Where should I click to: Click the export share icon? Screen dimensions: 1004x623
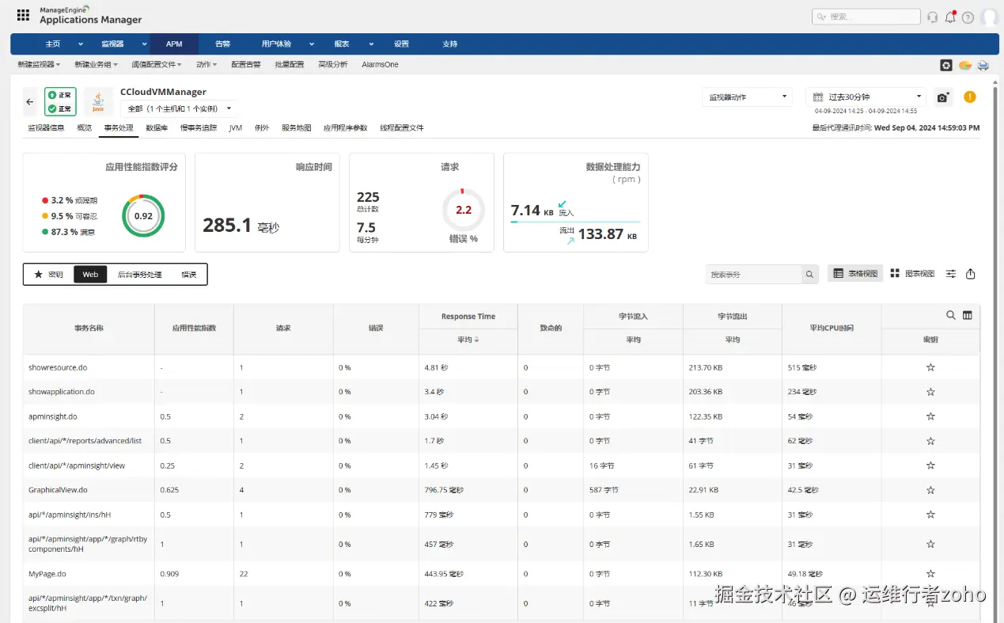pos(971,273)
